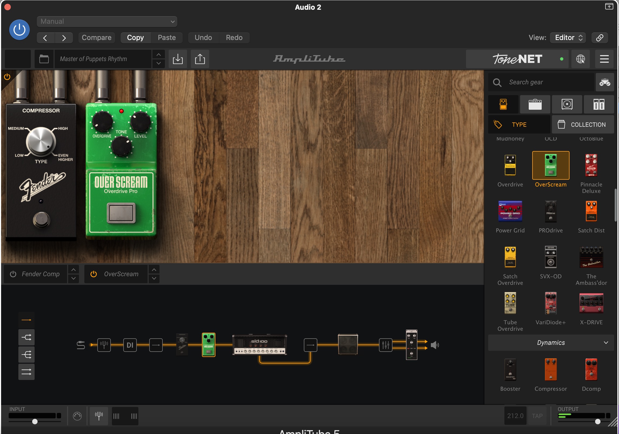Click the ToneNET globe icon
Viewport: 619px width, 434px height.
point(580,59)
